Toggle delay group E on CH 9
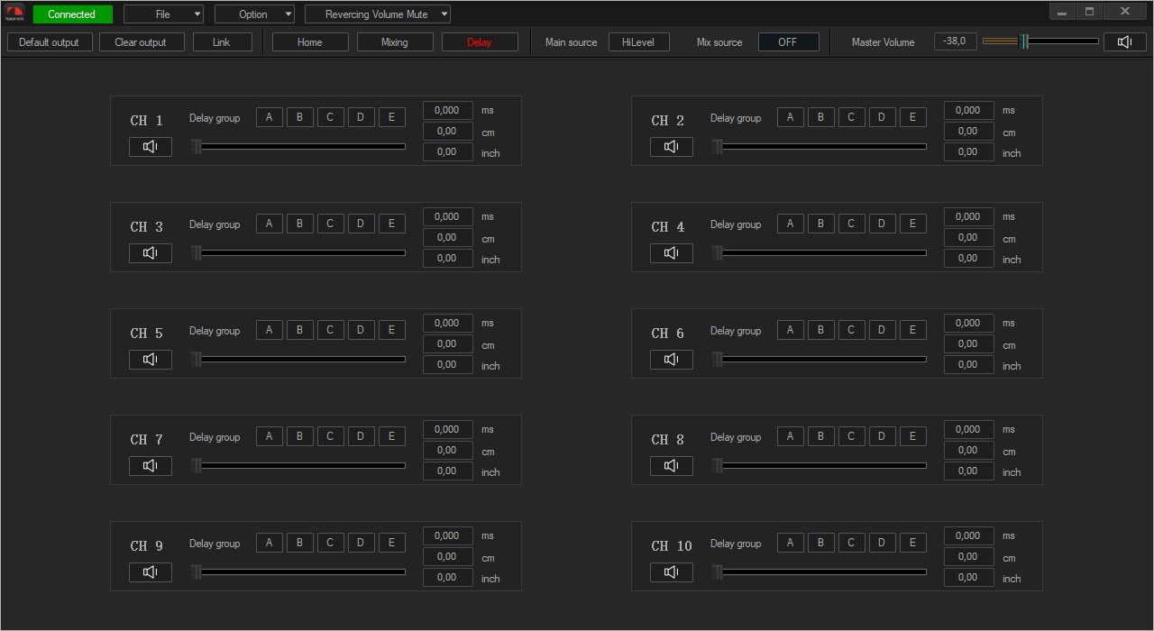 (x=391, y=543)
